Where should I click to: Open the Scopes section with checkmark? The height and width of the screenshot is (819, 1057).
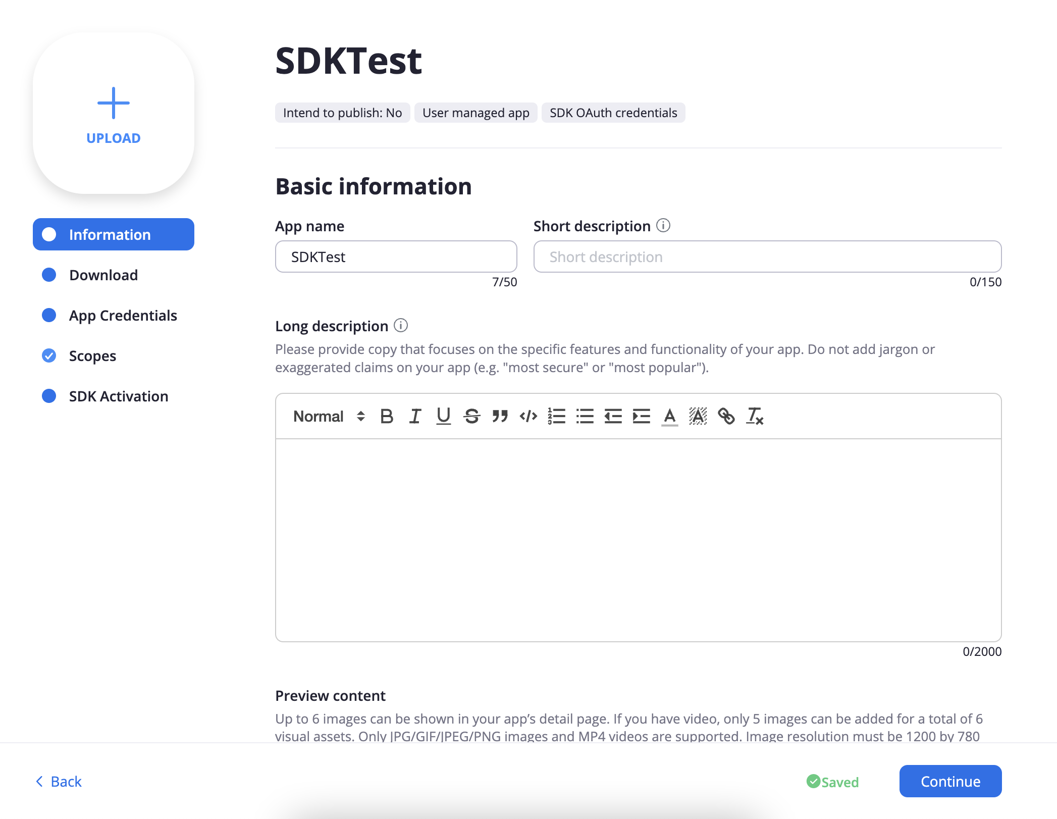coord(92,356)
